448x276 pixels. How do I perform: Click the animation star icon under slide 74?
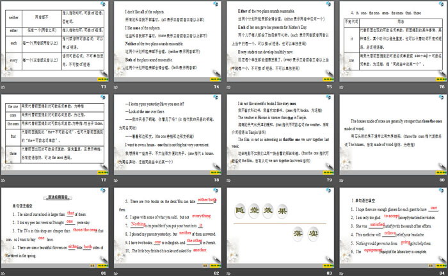[x=116, y=87]
